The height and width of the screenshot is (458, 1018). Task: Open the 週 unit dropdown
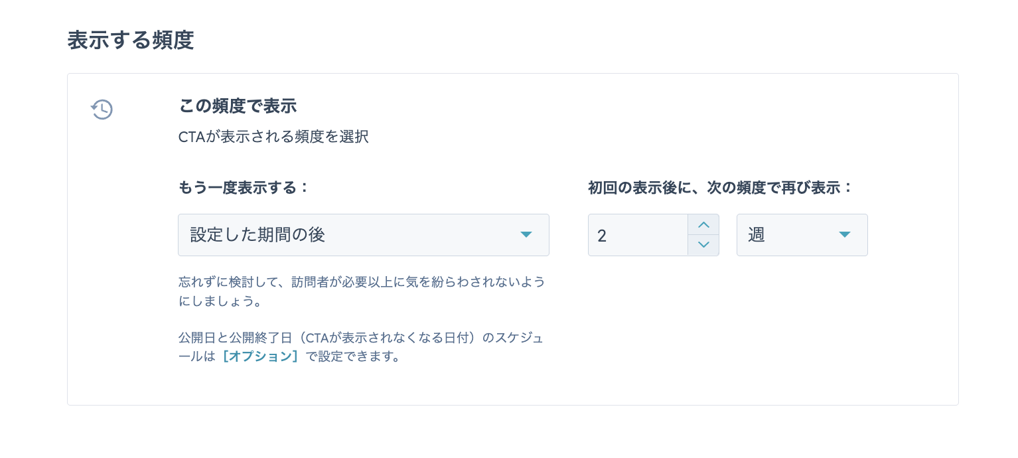tap(802, 235)
